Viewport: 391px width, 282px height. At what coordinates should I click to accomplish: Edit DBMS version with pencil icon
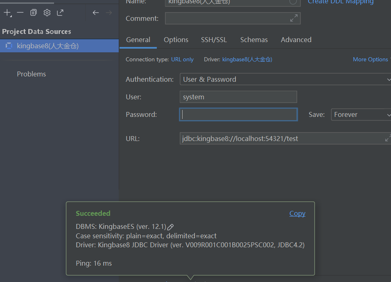click(x=171, y=227)
